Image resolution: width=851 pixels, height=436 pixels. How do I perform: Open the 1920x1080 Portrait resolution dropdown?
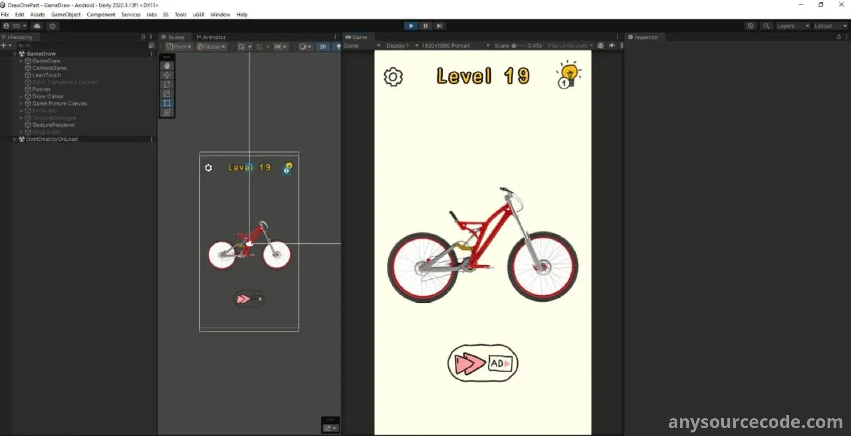tap(455, 46)
